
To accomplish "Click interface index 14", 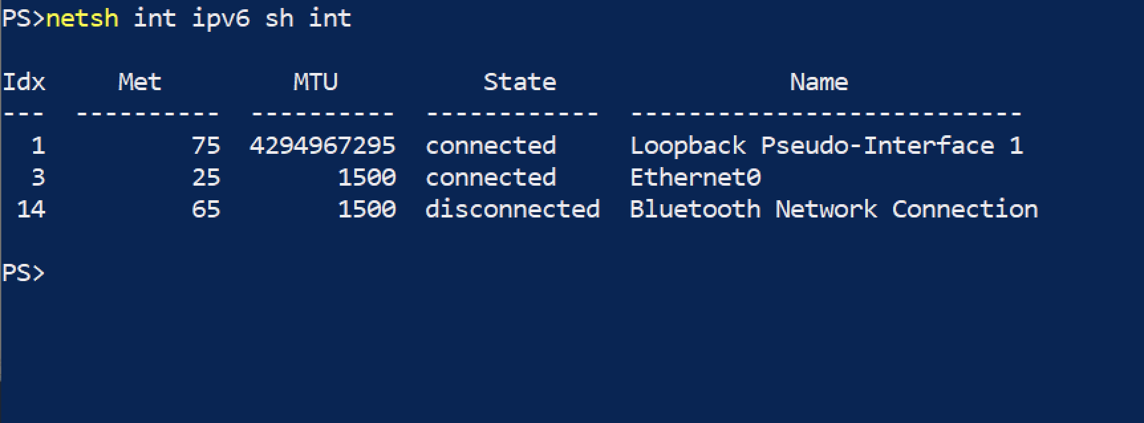I will click(31, 210).
